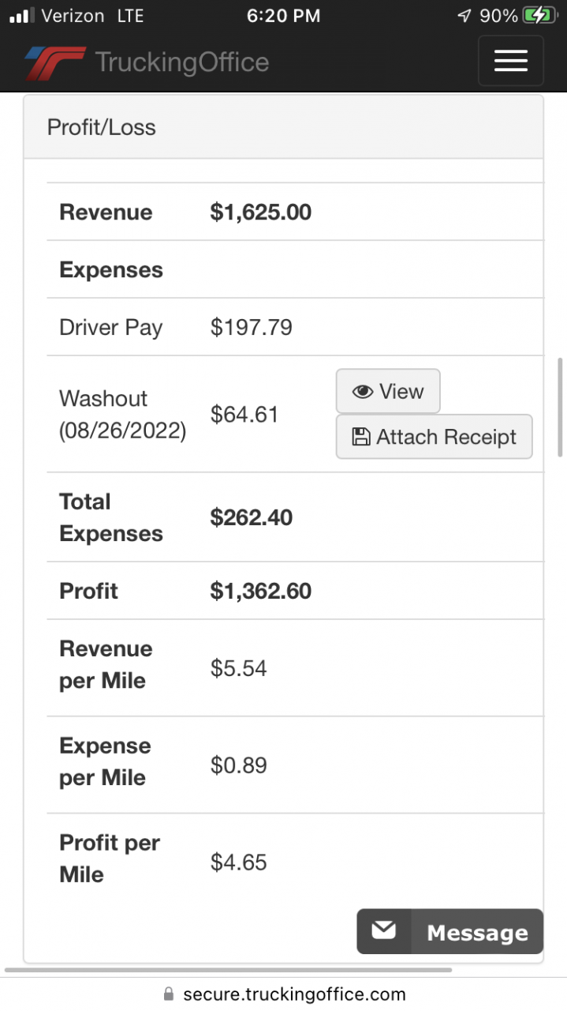567x1011 pixels.
Task: Attach a receipt to Washout expense
Action: pos(434,437)
